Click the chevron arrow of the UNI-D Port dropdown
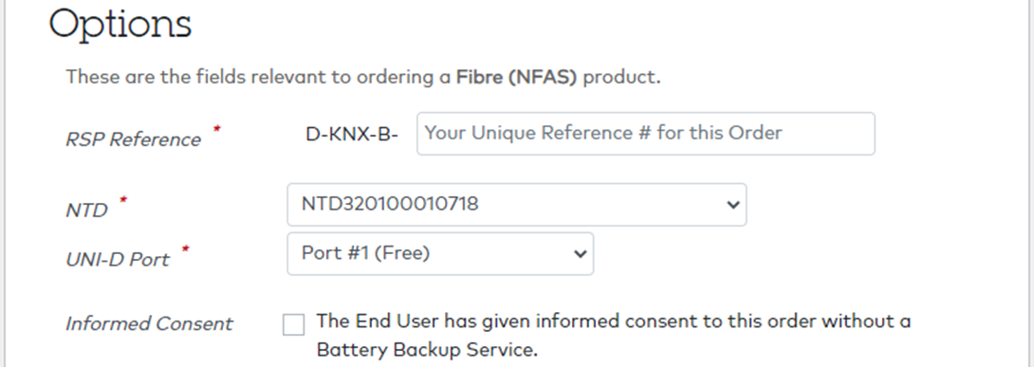The height and width of the screenshot is (367, 1034). (x=580, y=253)
